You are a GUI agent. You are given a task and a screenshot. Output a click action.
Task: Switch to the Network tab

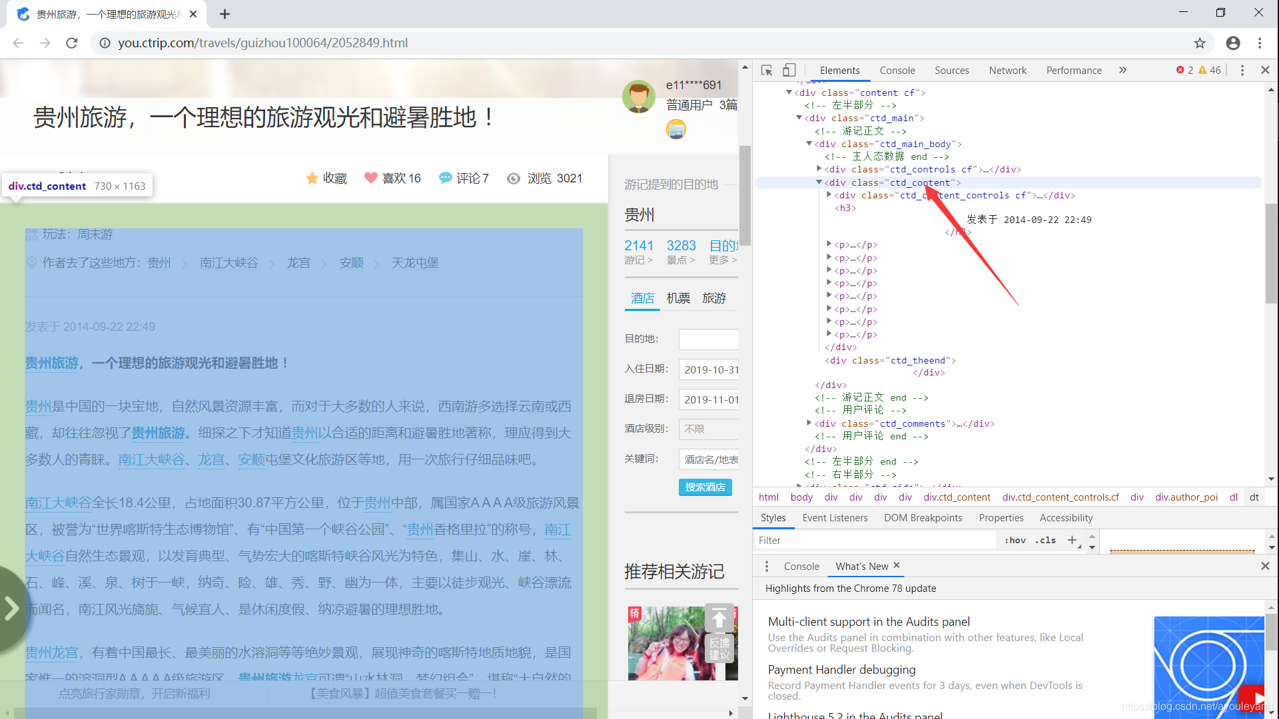tap(1007, 70)
